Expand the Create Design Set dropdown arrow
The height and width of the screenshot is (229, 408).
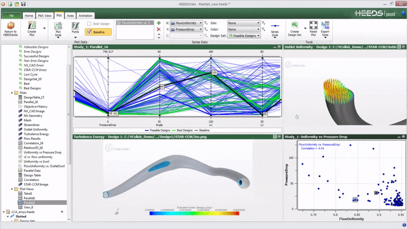[x=305, y=28]
